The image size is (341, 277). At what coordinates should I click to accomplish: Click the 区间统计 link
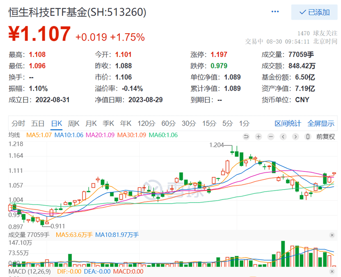[x=288, y=124]
